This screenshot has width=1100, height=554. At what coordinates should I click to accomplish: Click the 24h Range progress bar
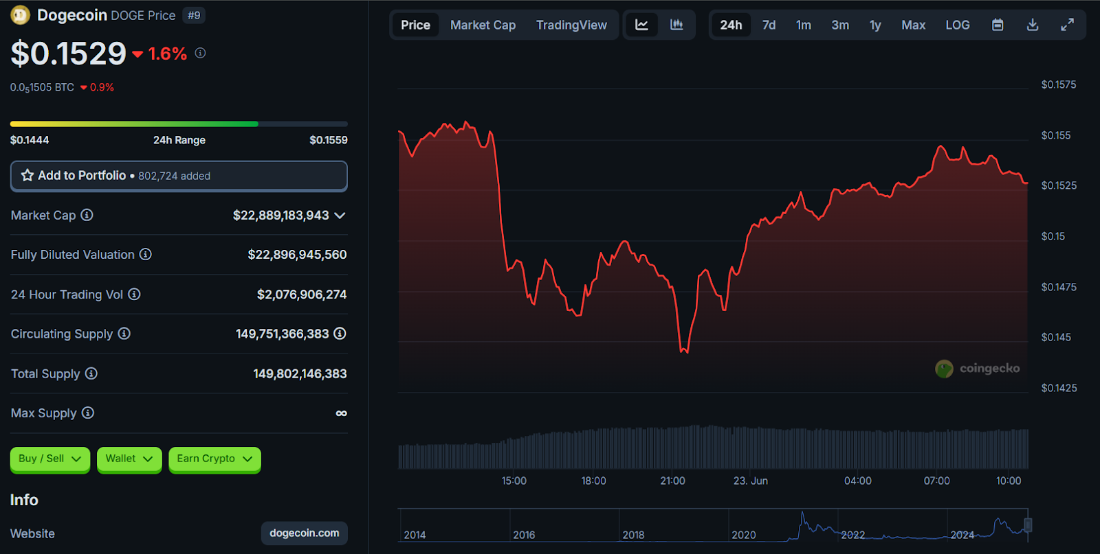pos(179,124)
